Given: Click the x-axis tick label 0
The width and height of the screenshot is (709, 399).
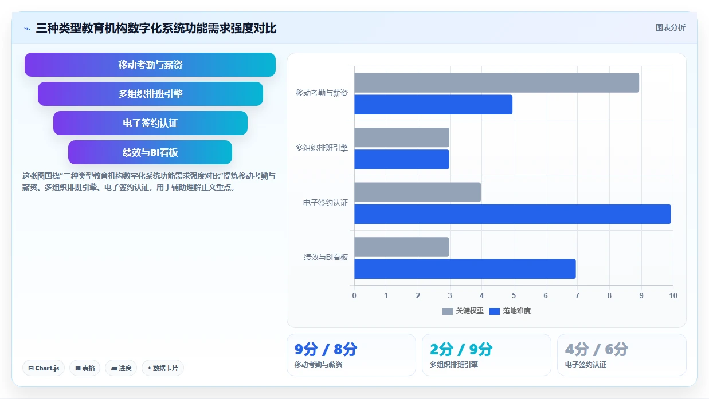Looking at the screenshot, I should click(354, 295).
